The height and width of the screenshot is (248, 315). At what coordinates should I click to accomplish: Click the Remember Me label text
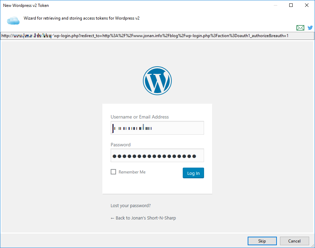pyautogui.click(x=132, y=172)
